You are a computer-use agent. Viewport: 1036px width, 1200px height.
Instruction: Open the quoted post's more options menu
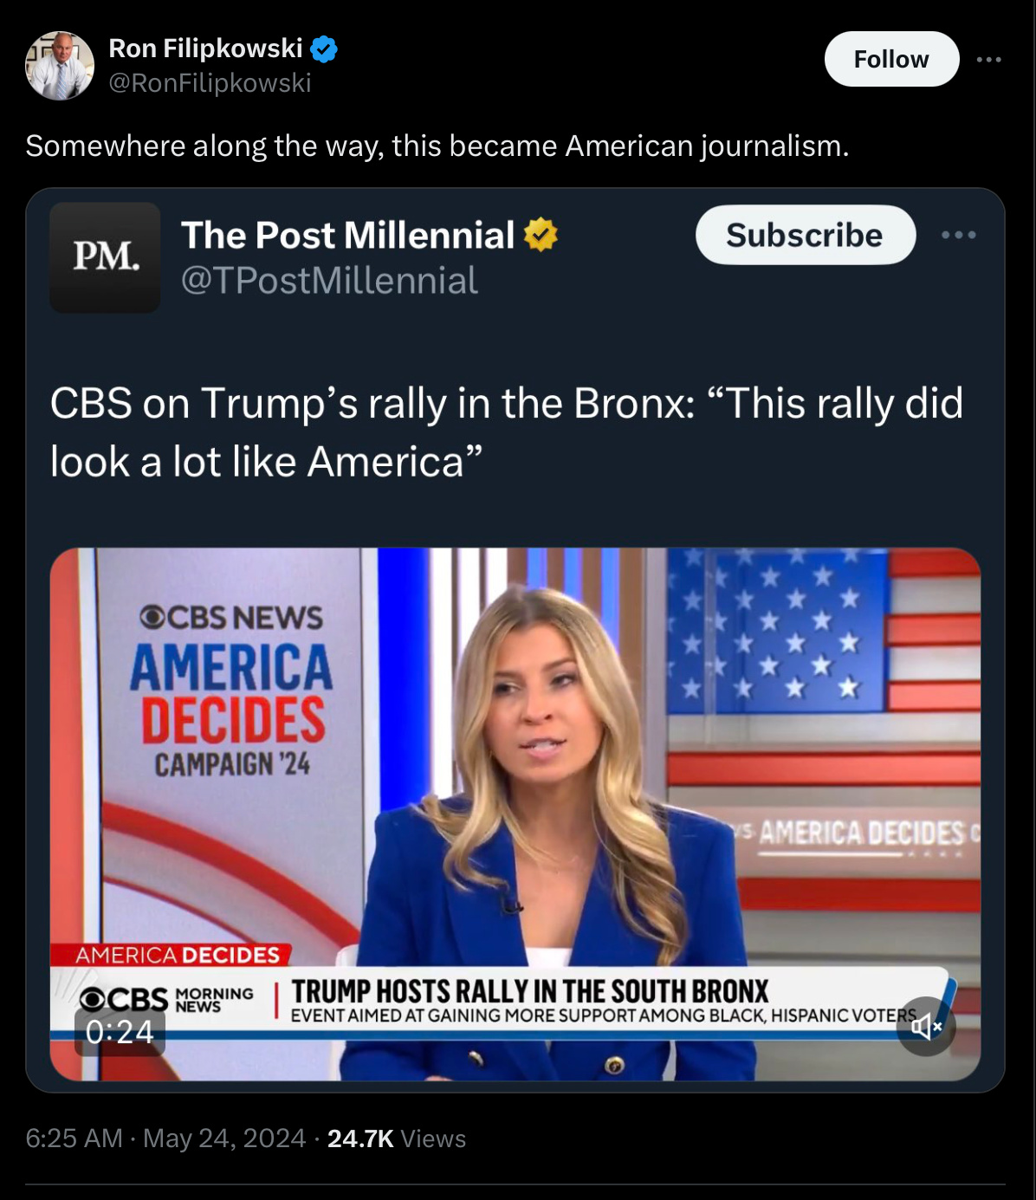(959, 235)
